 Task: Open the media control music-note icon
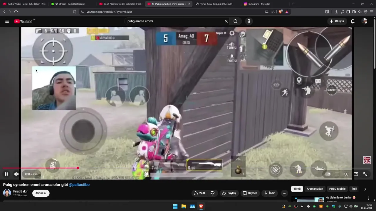click(342, 12)
